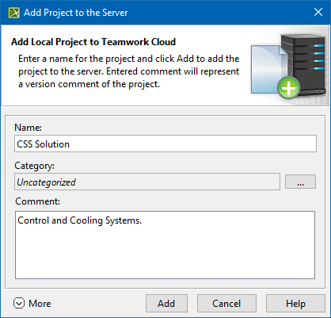
Task: Click the 'Comment:' label
Action: 37,201
